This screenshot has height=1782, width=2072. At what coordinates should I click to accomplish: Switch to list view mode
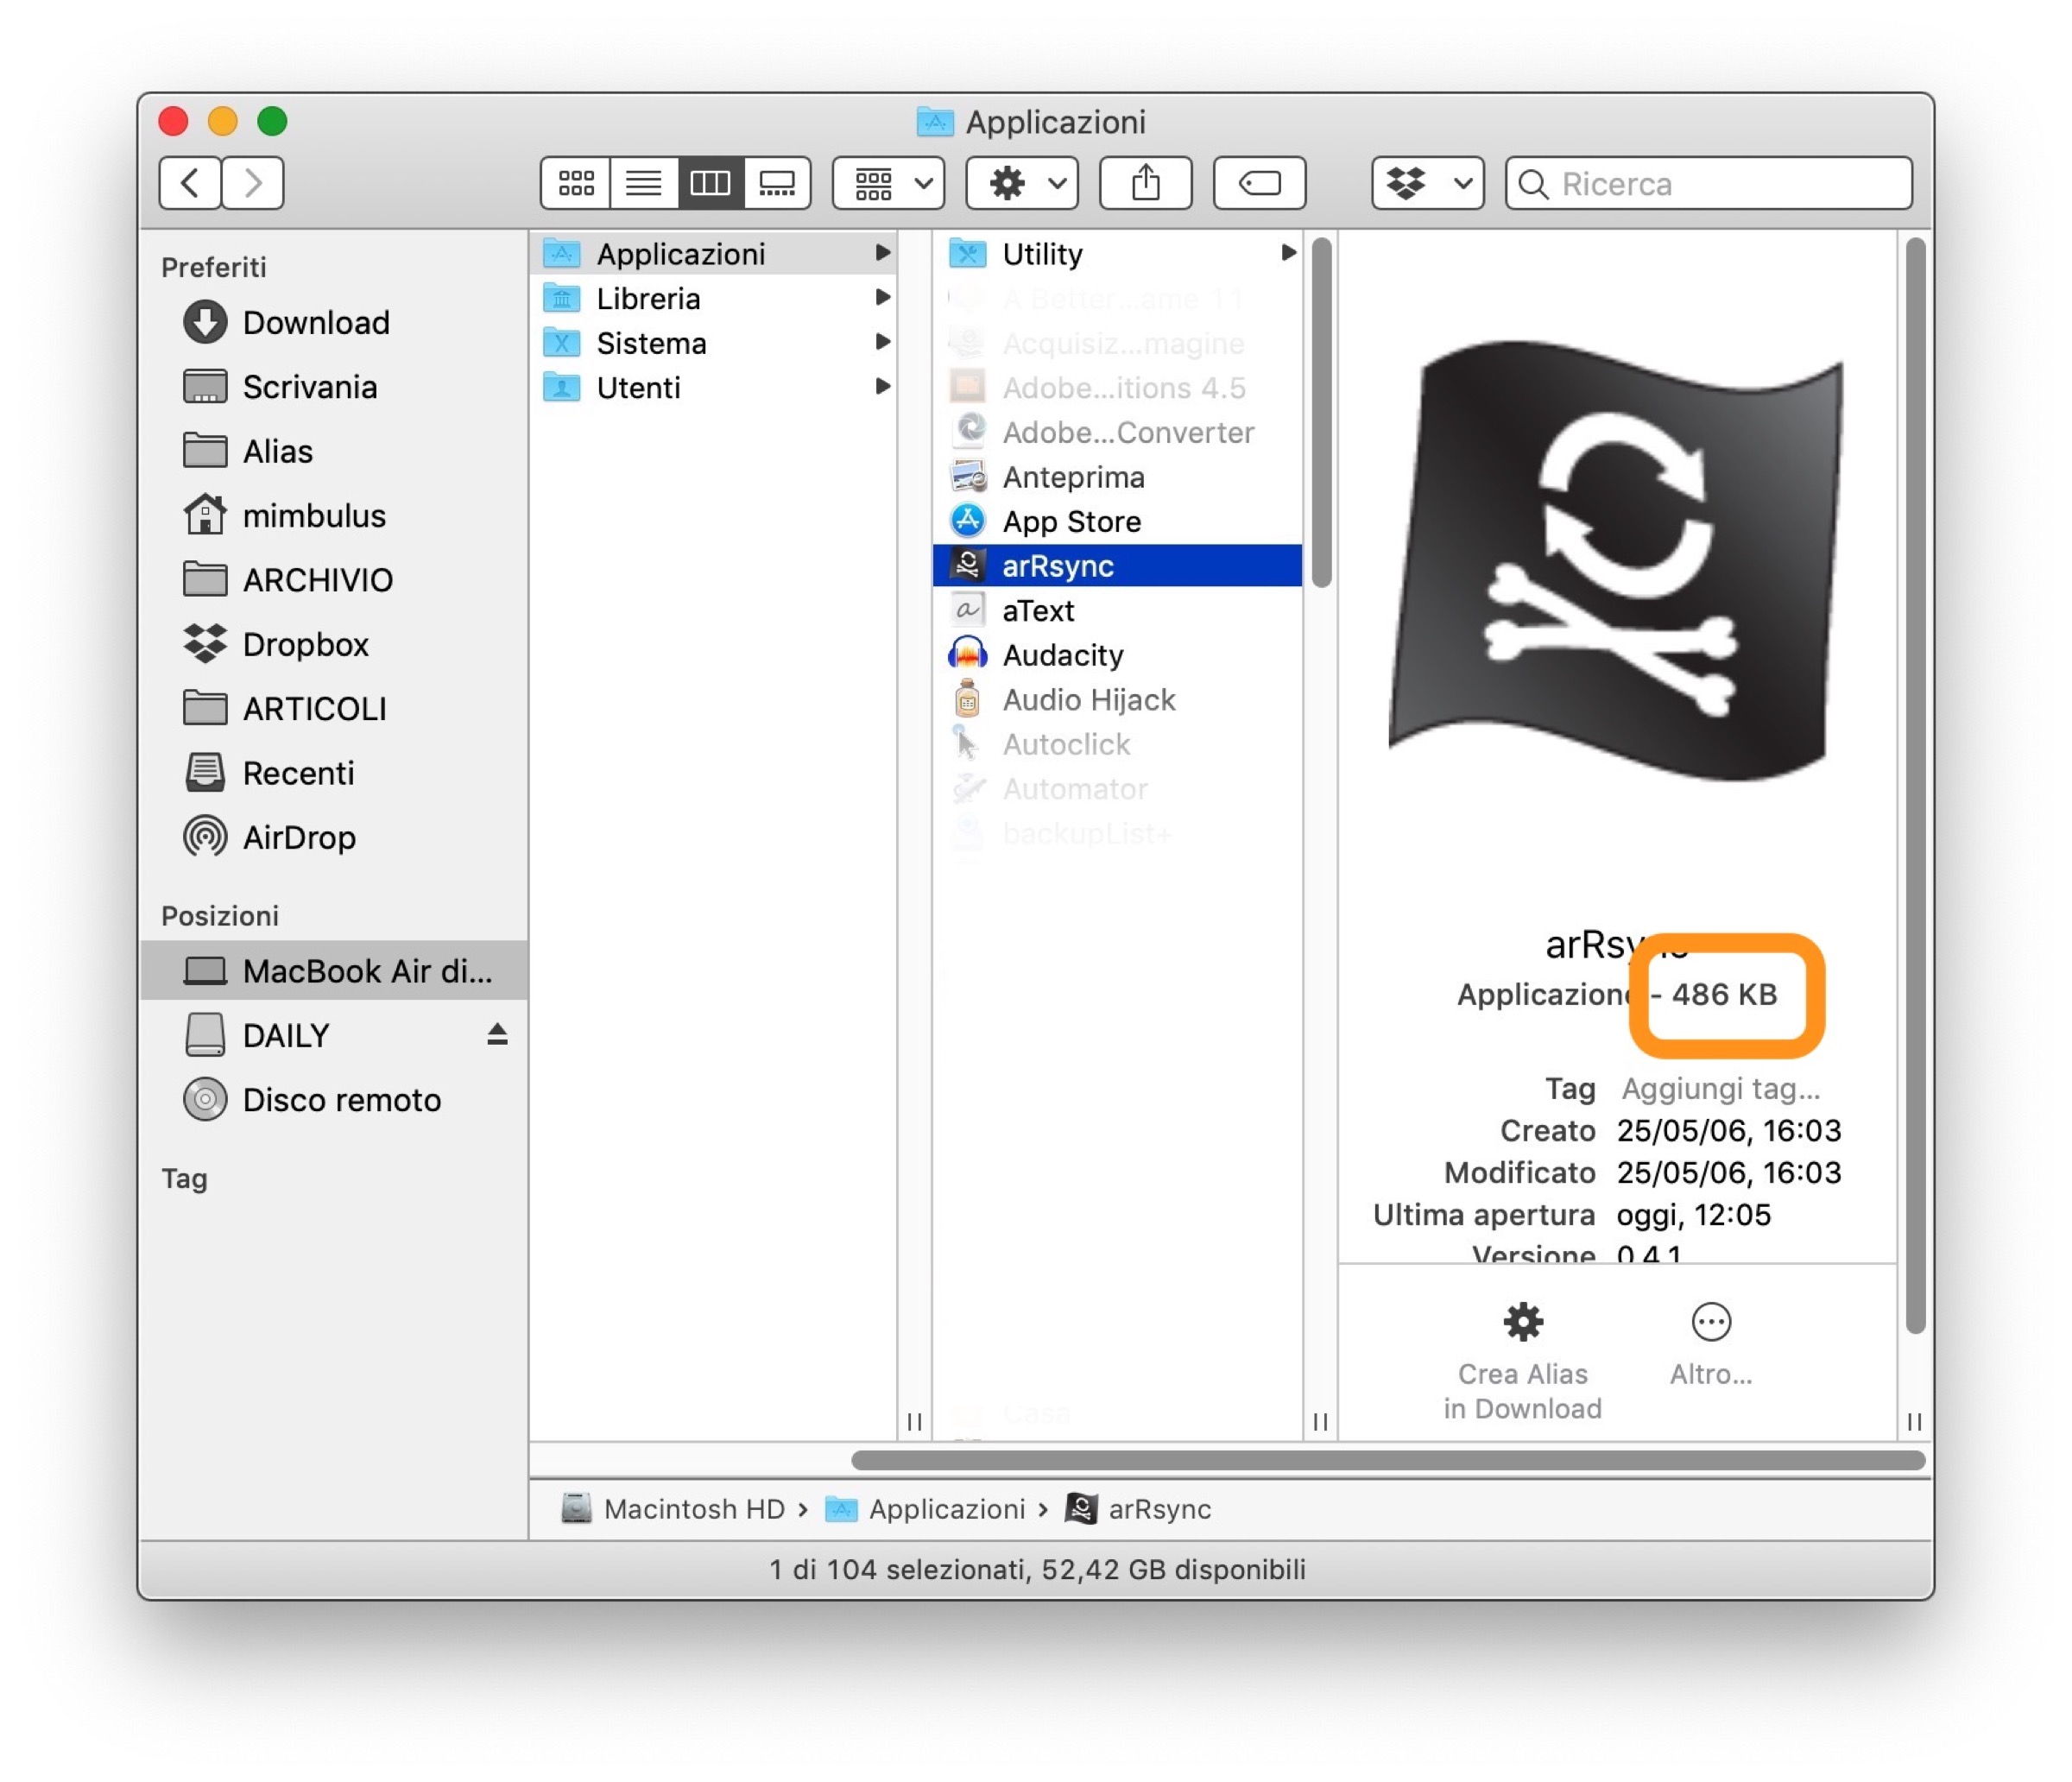coord(643,183)
